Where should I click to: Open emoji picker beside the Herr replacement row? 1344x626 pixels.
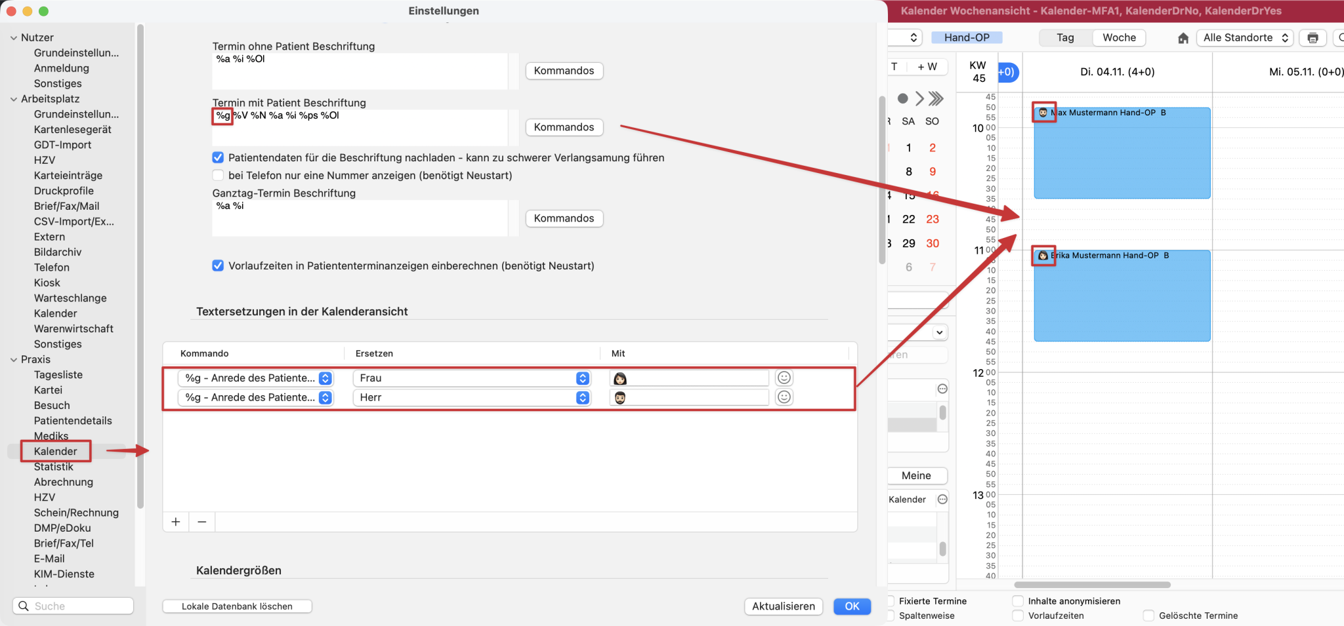[x=785, y=397]
